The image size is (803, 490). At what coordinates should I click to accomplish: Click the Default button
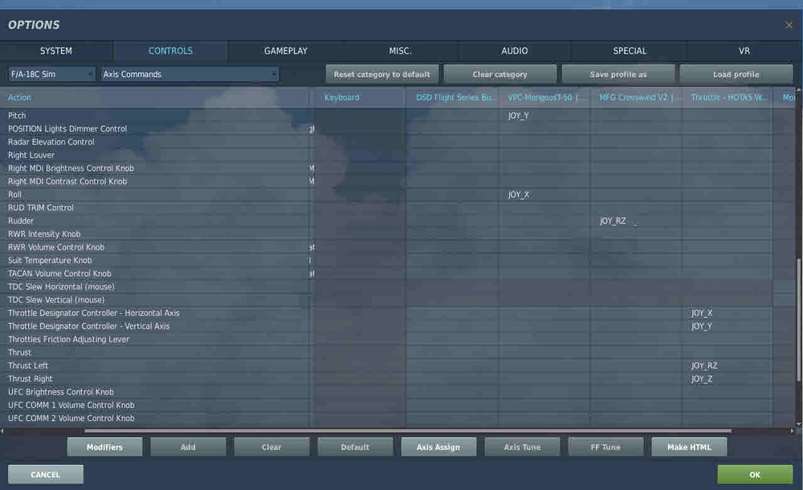355,447
